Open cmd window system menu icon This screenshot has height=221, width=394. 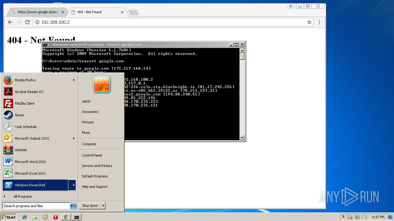[x=45, y=45]
